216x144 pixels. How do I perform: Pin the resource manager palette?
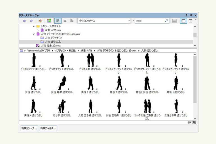pos(191,15)
